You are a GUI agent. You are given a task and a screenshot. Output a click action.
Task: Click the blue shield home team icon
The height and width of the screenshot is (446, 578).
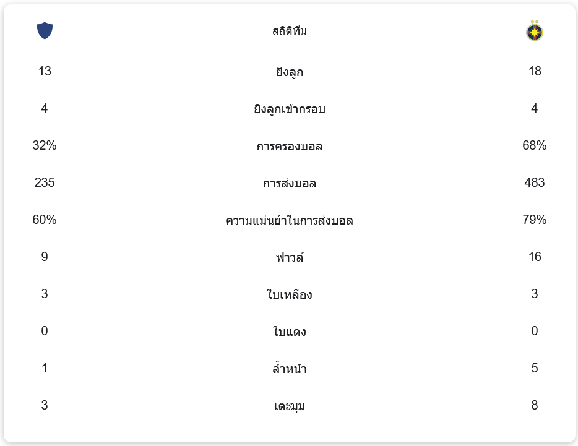(45, 30)
